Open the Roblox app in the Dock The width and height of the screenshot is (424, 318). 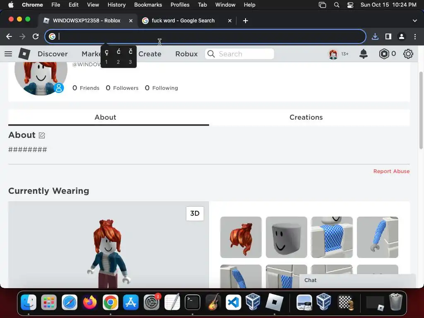coord(274,302)
